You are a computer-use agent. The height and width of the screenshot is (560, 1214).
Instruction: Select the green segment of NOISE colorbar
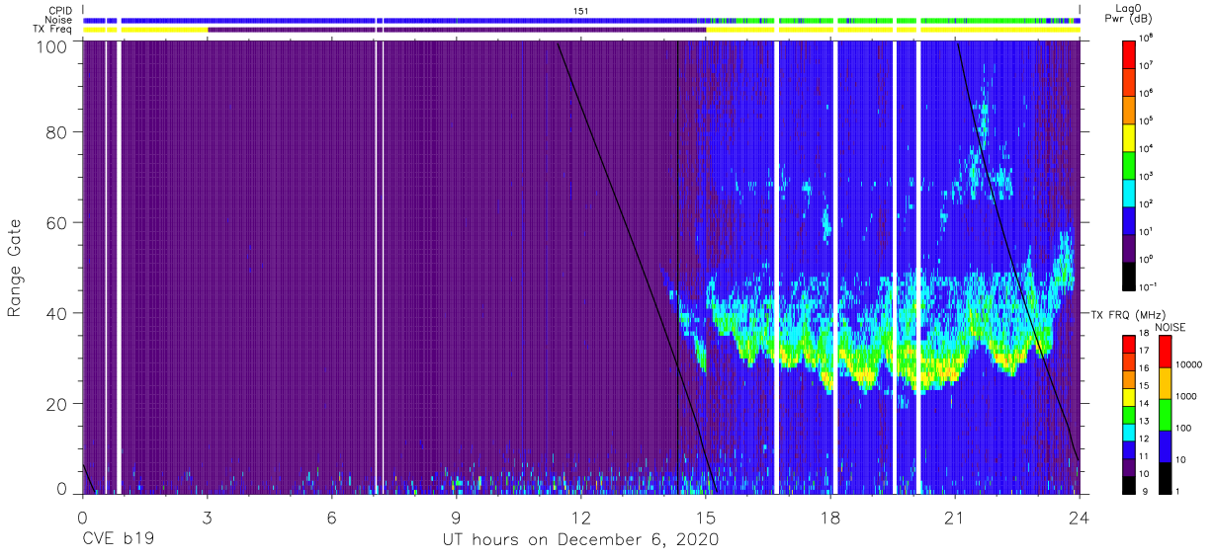pyautogui.click(x=1165, y=415)
